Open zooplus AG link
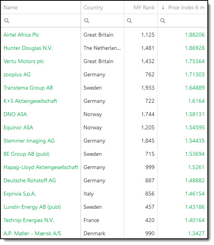The height and width of the screenshot is (245, 214). tap(17, 74)
